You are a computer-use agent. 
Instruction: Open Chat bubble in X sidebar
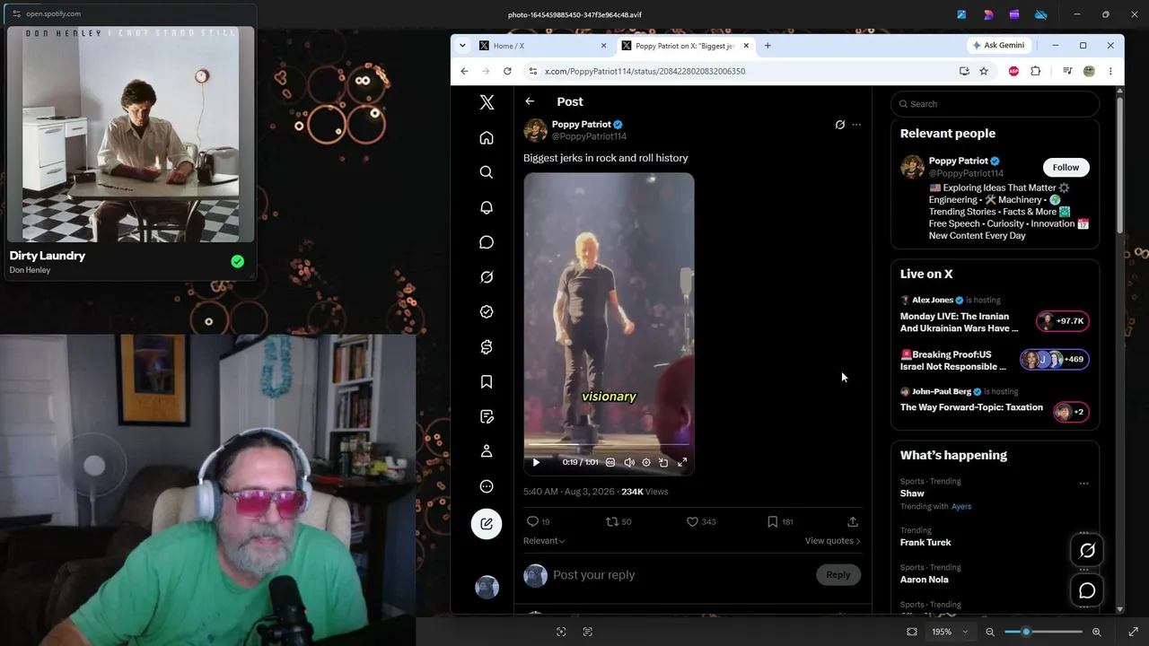487,242
